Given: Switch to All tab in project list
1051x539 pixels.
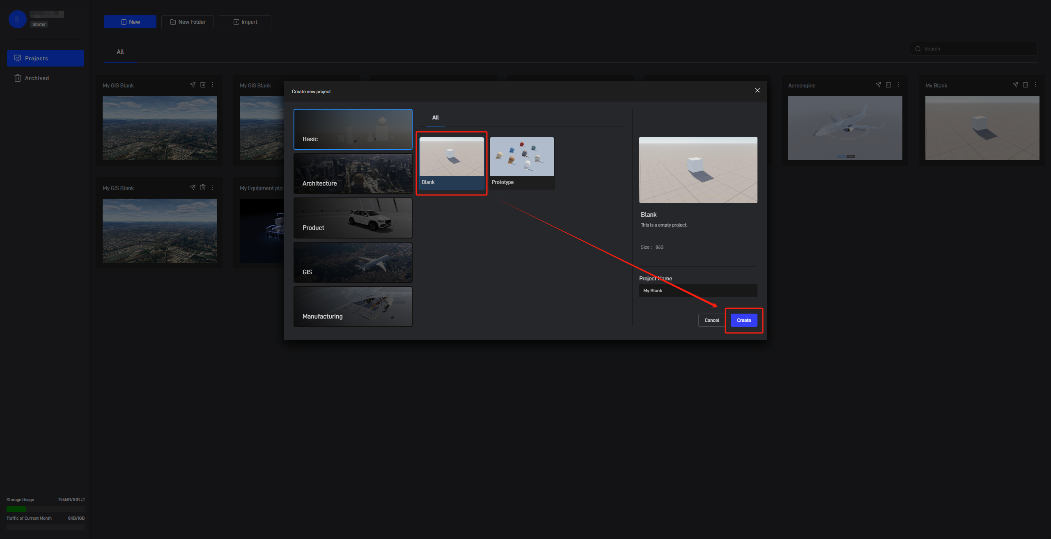Looking at the screenshot, I should point(120,52).
